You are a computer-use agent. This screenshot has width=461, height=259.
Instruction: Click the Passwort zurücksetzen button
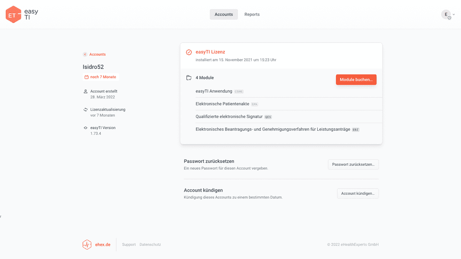[x=353, y=164]
